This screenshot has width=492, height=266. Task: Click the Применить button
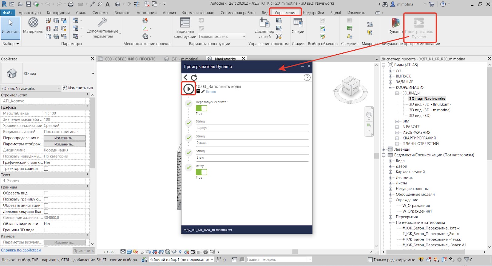click(83, 251)
